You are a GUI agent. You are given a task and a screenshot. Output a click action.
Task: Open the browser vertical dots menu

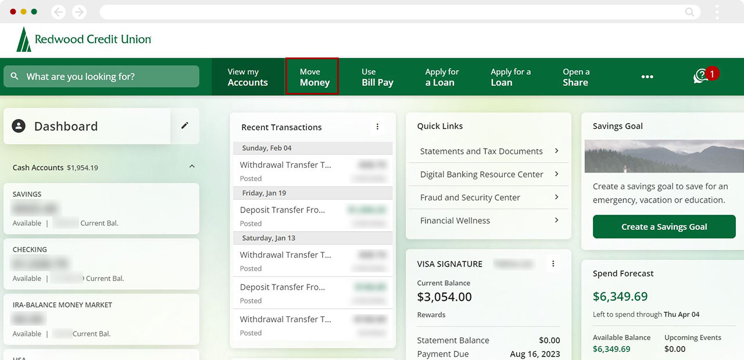click(717, 12)
